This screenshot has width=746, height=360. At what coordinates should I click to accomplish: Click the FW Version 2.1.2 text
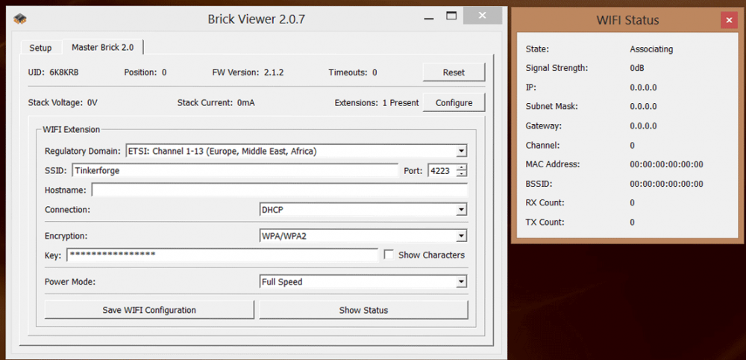pos(248,72)
